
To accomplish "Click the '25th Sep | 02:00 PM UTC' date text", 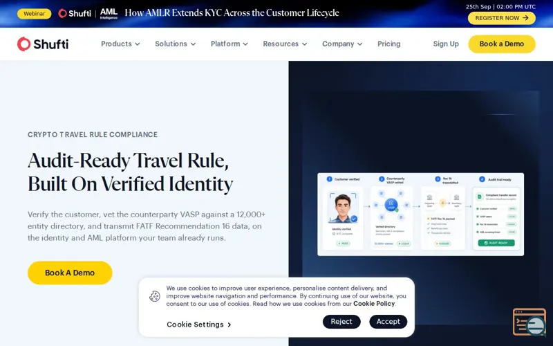I will 500,7.
